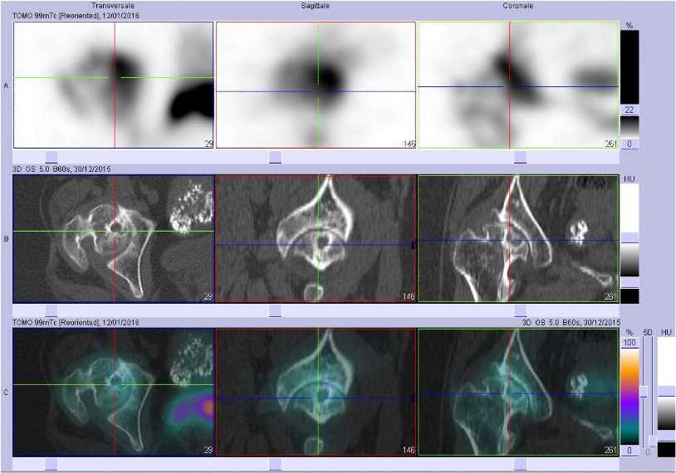Click the upper window handle of row B HU scale

(629, 238)
